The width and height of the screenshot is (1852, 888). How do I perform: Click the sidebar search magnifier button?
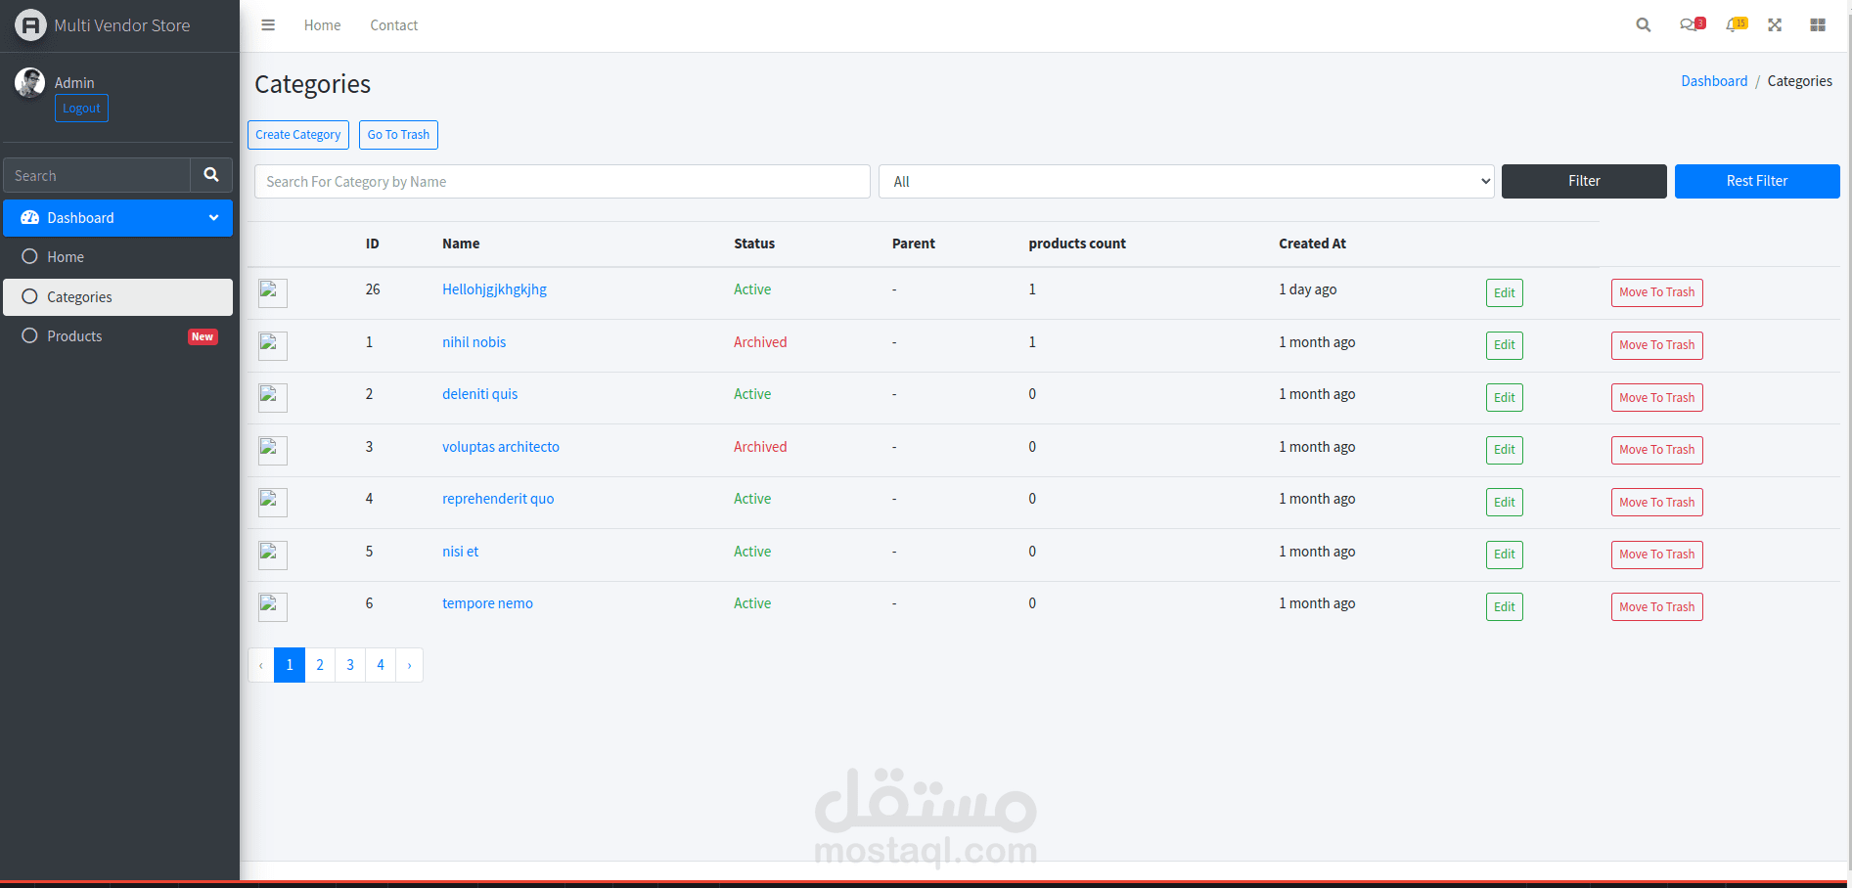point(211,175)
